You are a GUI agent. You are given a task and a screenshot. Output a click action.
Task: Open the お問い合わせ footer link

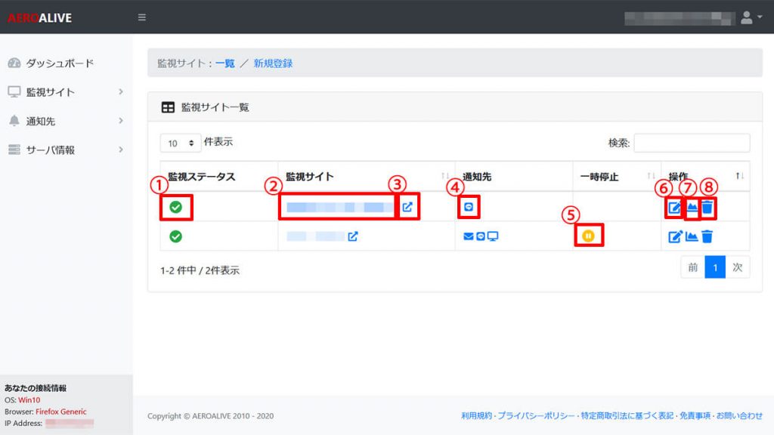(x=739, y=416)
